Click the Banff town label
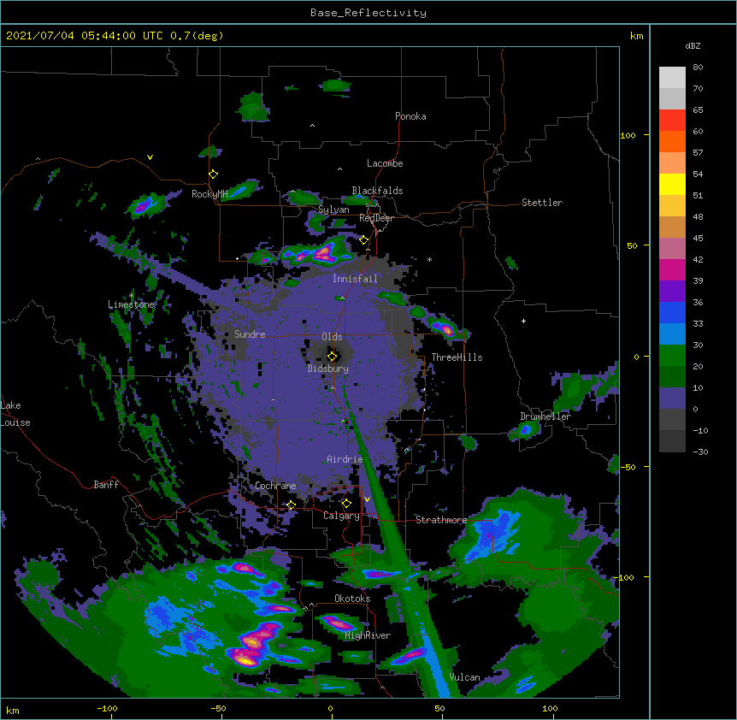The image size is (737, 720). [x=106, y=485]
